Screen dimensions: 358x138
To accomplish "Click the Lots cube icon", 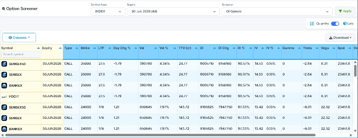I will [345, 24].
